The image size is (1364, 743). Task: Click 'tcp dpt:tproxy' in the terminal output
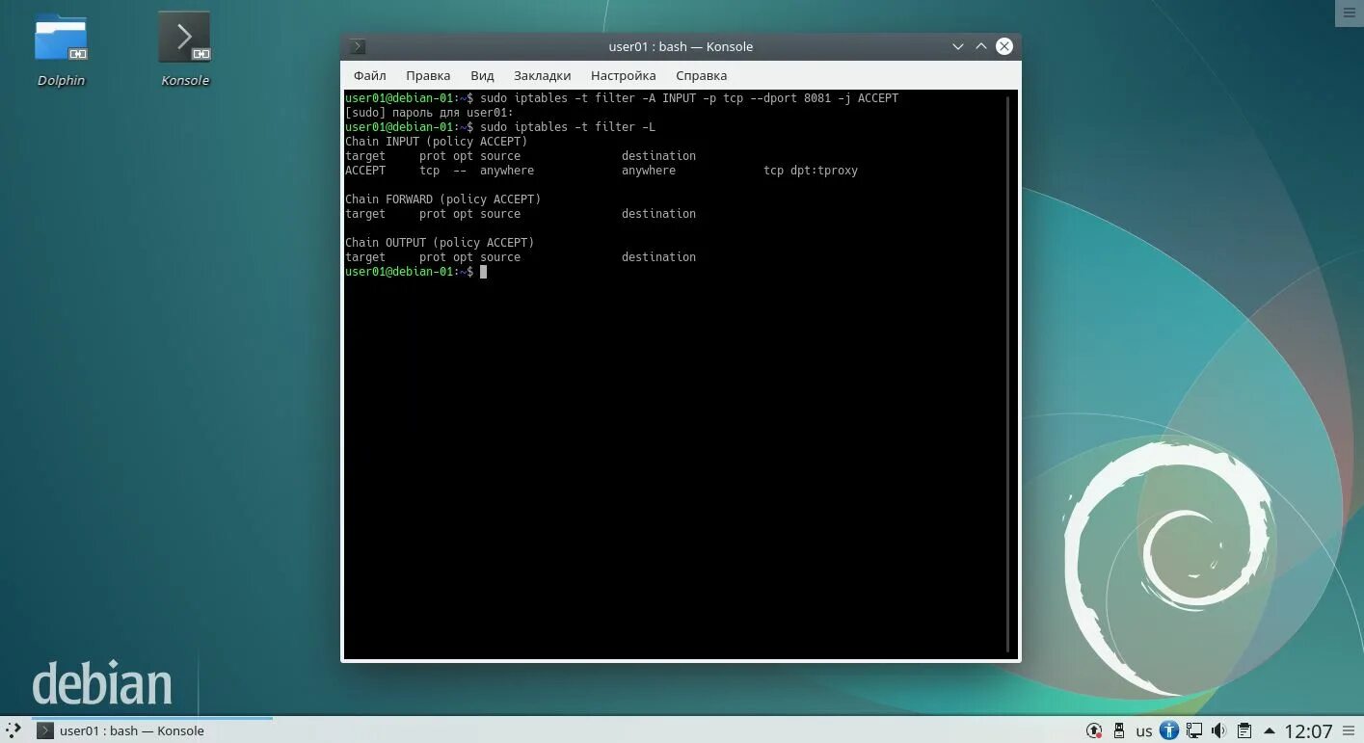(811, 171)
